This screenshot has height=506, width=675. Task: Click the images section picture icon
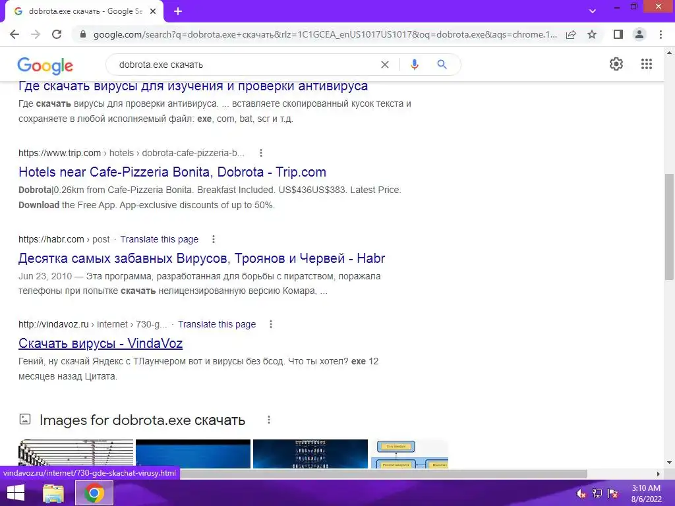pyautogui.click(x=25, y=418)
